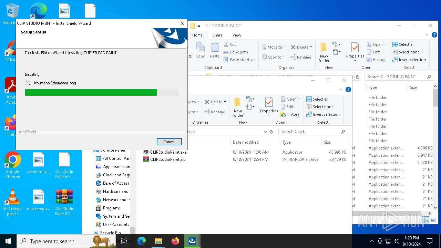Sort by the Date modified column

255,142
